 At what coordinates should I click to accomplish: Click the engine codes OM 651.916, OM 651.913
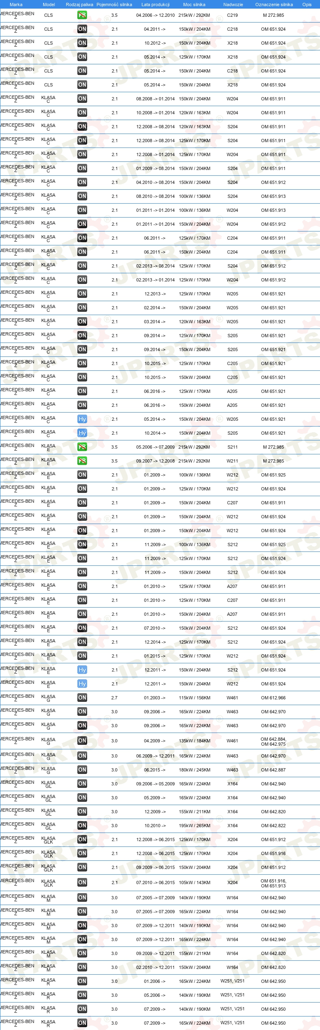coord(273,883)
